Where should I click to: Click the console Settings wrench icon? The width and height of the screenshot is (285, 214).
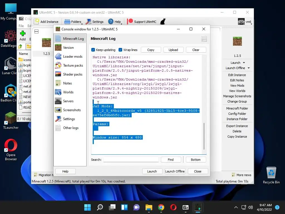point(58,119)
